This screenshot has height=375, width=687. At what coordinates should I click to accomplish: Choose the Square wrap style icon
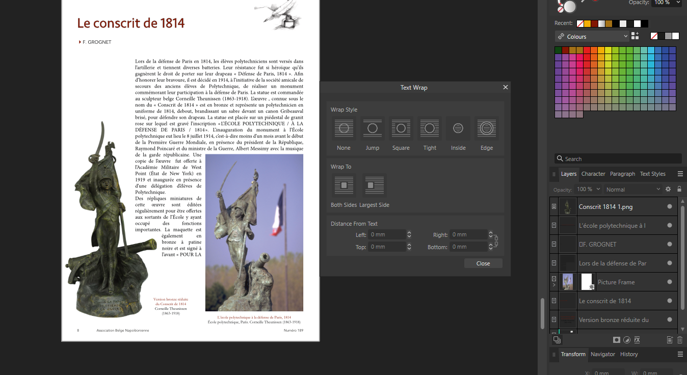[x=401, y=128]
